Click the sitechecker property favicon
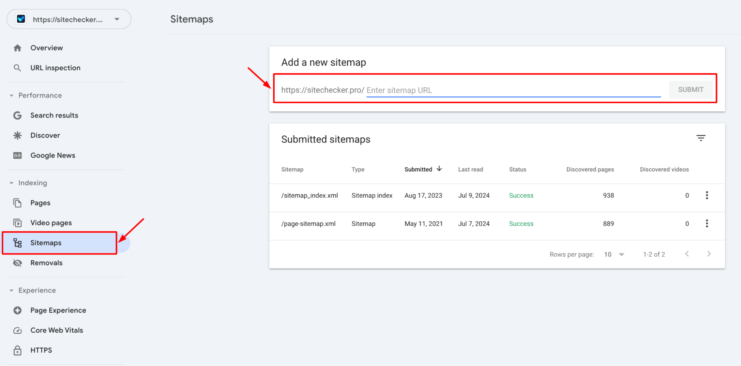Image resolution: width=741 pixels, height=366 pixels. pos(21,19)
